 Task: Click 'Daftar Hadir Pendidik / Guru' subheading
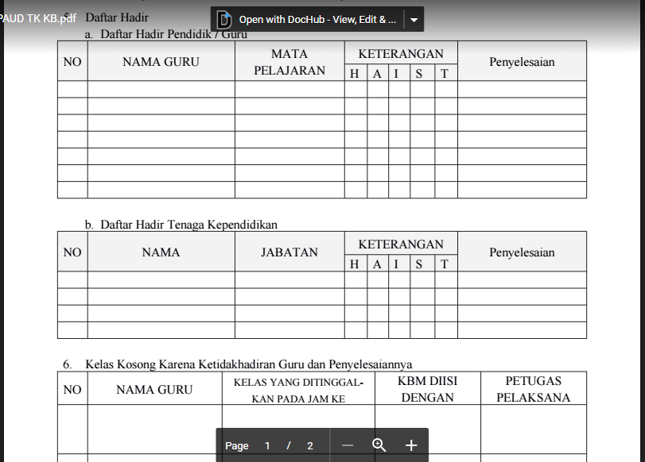click(x=173, y=34)
